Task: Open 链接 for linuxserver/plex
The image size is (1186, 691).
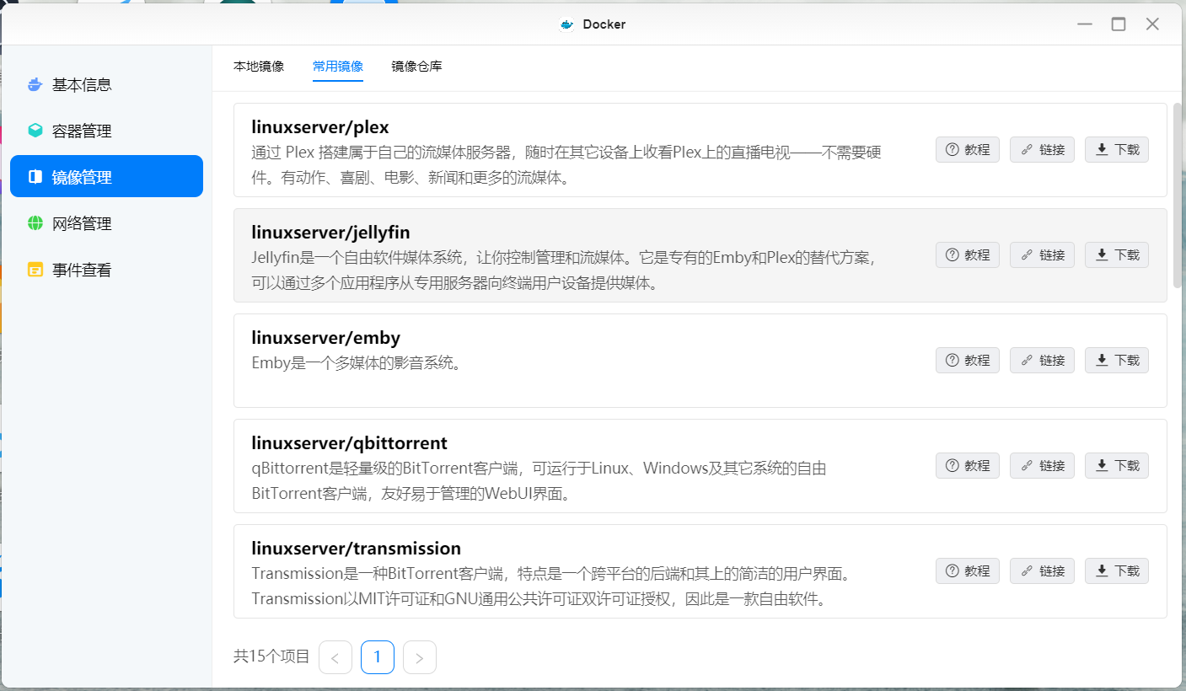Action: (x=1042, y=150)
